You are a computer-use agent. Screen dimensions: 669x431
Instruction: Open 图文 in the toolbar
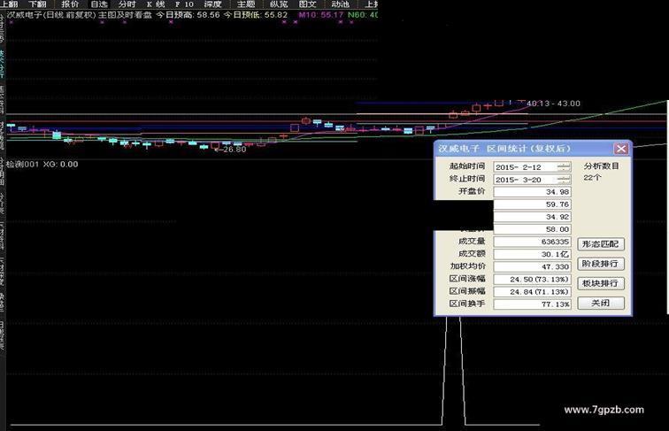(308, 4)
